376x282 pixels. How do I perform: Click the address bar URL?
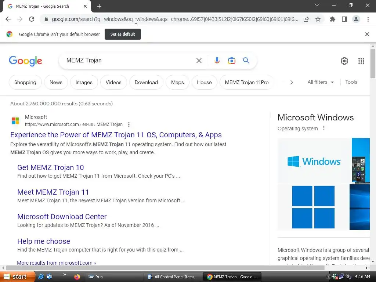175,19
